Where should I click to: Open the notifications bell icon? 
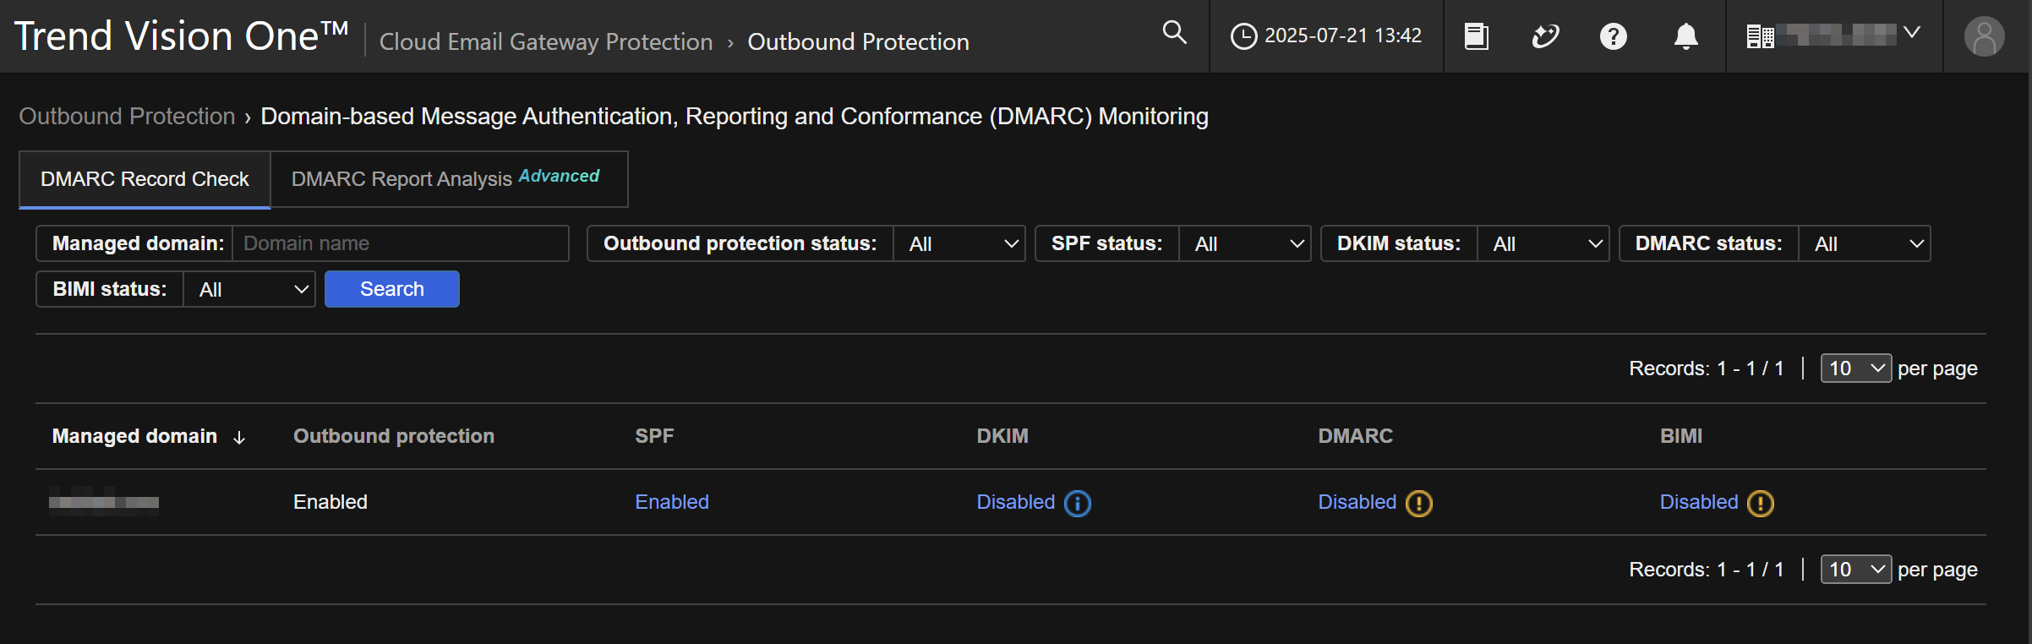(x=1685, y=36)
